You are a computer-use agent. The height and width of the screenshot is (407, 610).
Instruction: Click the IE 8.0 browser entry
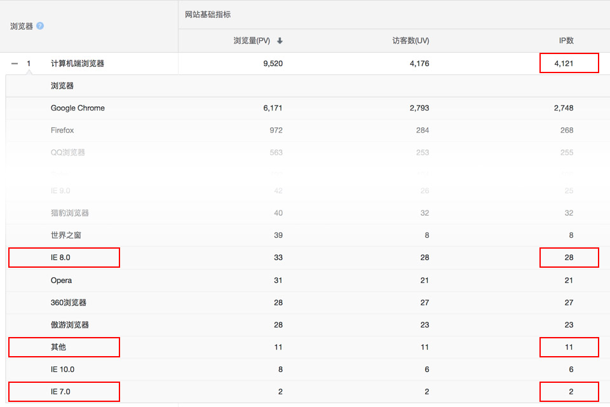[60, 258]
